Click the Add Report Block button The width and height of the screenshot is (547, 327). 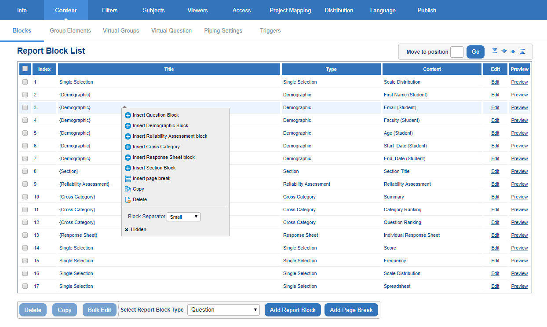click(x=293, y=310)
